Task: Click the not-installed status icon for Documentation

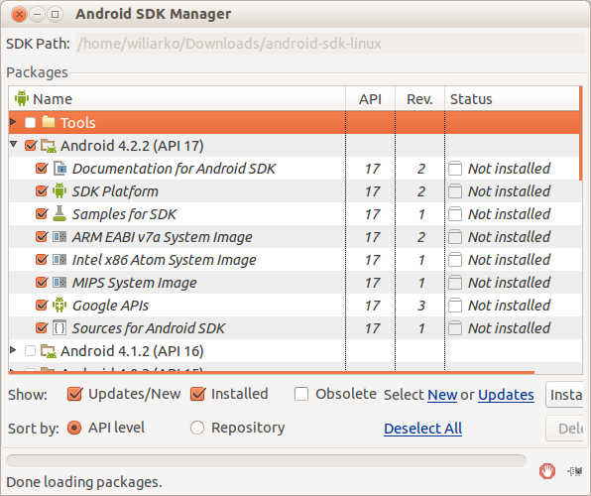Action: (455, 169)
